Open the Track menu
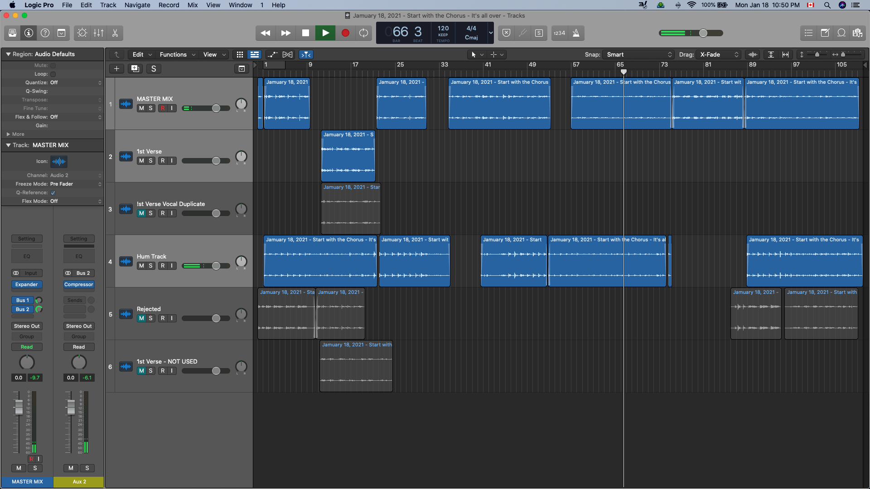This screenshot has width=870, height=489. (x=108, y=5)
